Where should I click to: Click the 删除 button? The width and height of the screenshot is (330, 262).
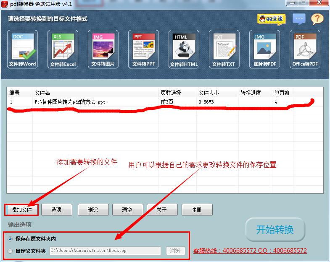pos(93,210)
